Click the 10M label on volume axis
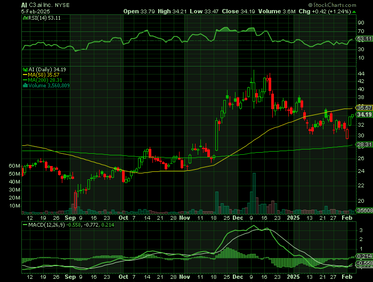Viewport: 373px width, 282px height. pyautogui.click(x=14, y=206)
